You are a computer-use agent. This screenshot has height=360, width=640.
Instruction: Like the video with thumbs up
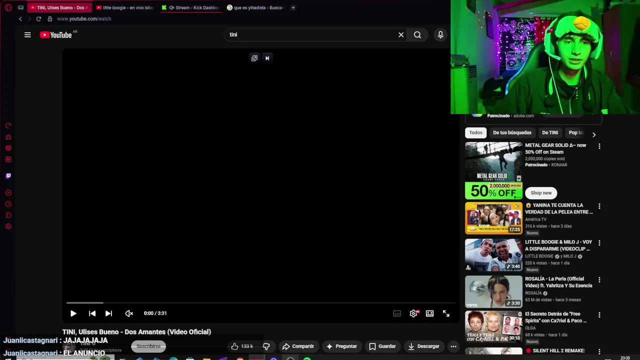(x=243, y=346)
